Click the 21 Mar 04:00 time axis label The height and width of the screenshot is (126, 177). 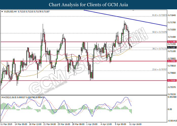click(x=50, y=124)
